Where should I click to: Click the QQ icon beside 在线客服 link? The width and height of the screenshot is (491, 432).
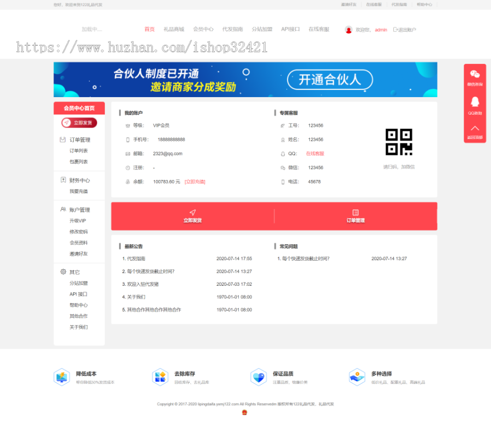(283, 154)
